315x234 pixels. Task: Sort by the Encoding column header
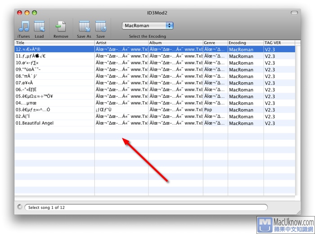(246, 43)
